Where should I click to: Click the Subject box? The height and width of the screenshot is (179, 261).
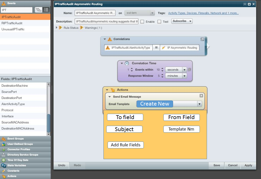pos(124,129)
